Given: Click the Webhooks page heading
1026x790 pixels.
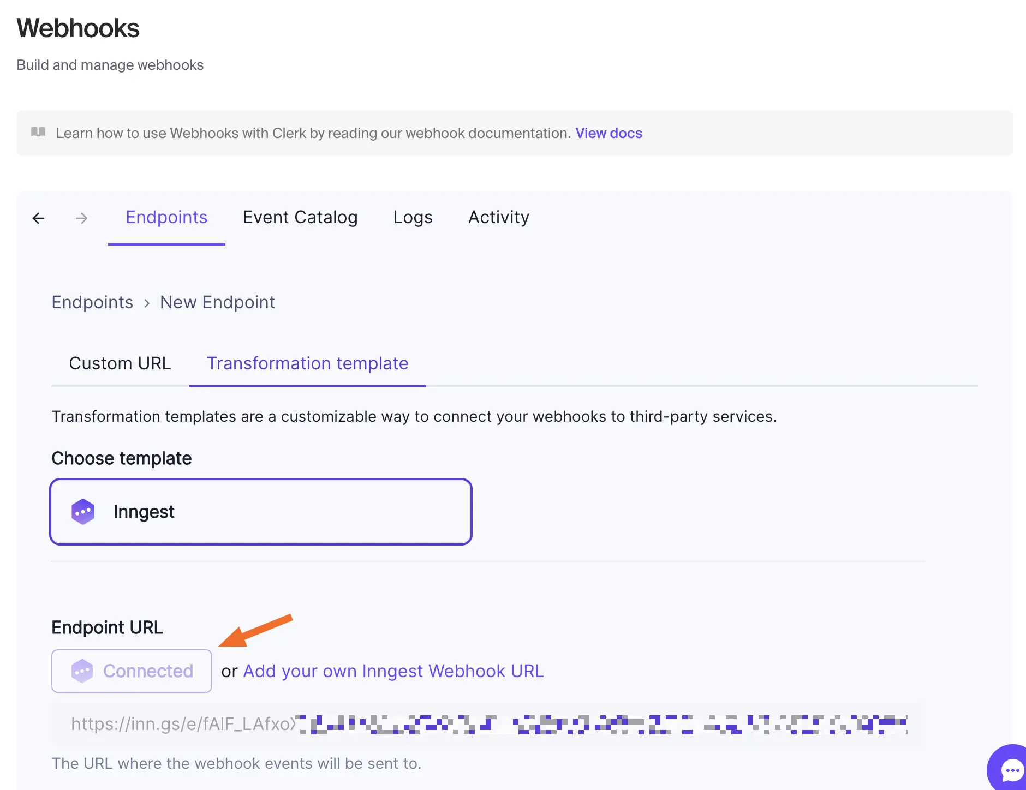Looking at the screenshot, I should (78, 28).
